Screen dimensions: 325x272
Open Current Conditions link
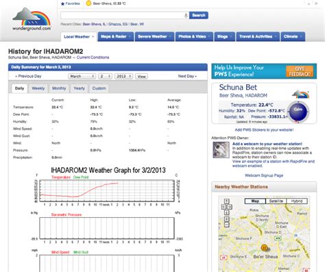(93, 58)
